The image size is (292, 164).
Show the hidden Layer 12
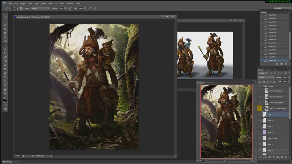pyautogui.click(x=259, y=127)
